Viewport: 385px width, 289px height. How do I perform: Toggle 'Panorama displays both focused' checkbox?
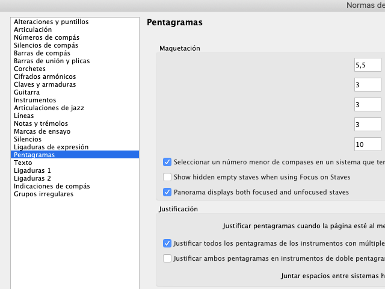pyautogui.click(x=167, y=192)
